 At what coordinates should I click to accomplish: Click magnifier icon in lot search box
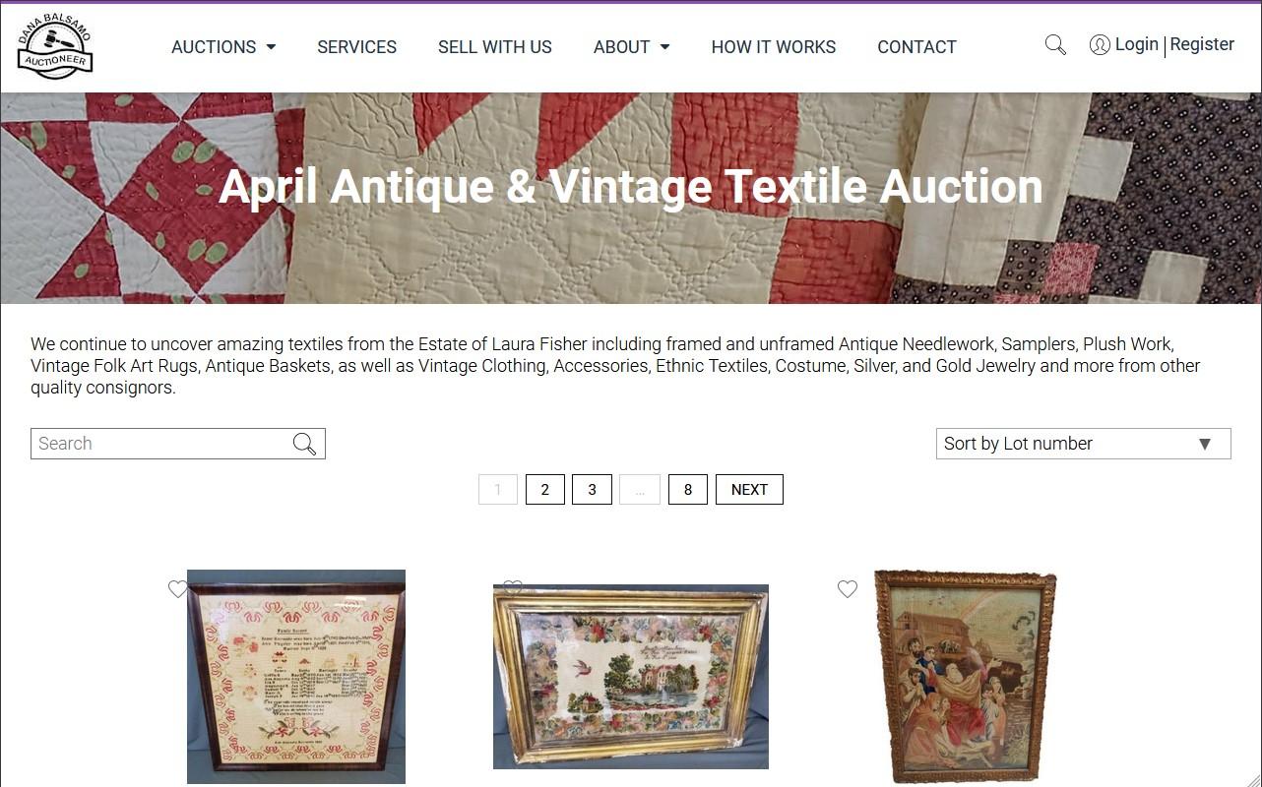point(304,444)
